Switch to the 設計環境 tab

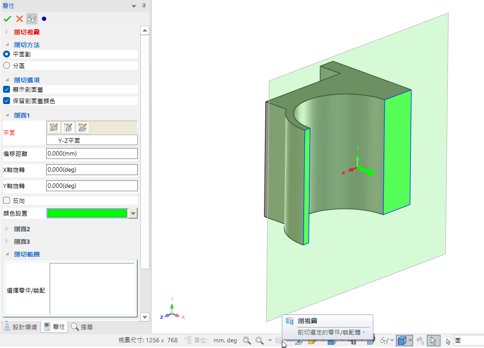coord(21,326)
